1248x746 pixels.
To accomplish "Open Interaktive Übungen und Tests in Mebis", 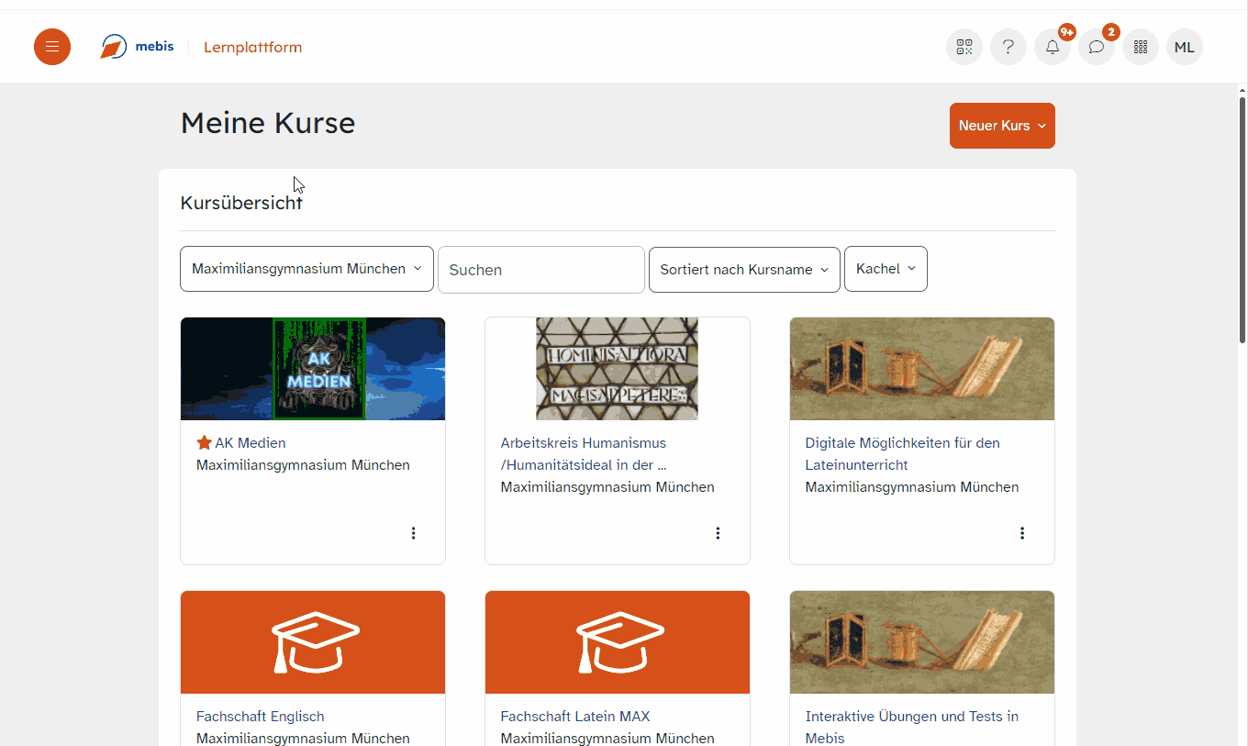I will [911, 727].
